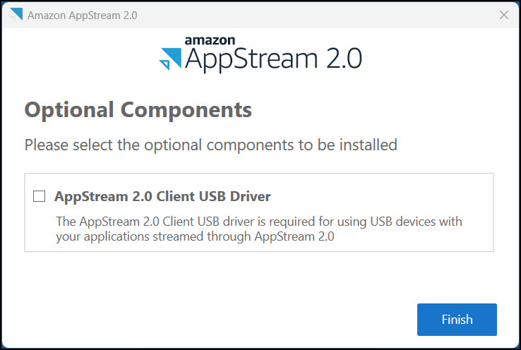The width and height of the screenshot is (521, 350).
Task: Close the Amazon AppStream 2.0 window
Action: [x=504, y=15]
